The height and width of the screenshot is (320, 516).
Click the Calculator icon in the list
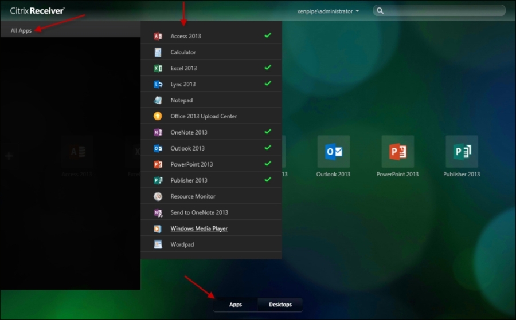click(158, 52)
